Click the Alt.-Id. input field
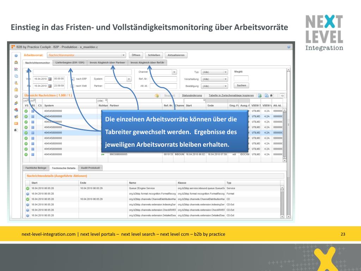Screen dimensions: 361x271 pos(163,86)
